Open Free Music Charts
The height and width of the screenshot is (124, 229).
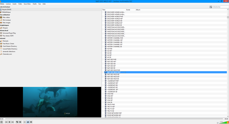8,44
